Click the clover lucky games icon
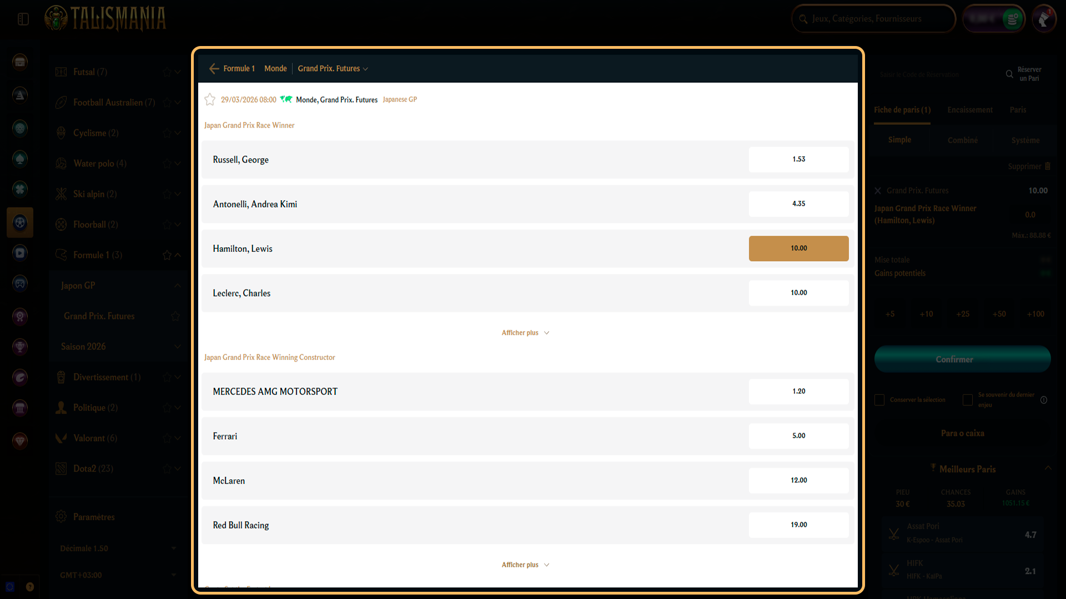Viewport: 1066px width, 599px height. pos(20,189)
